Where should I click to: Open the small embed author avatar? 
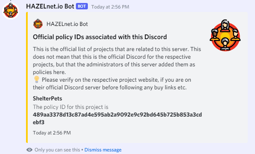[x=38, y=24]
